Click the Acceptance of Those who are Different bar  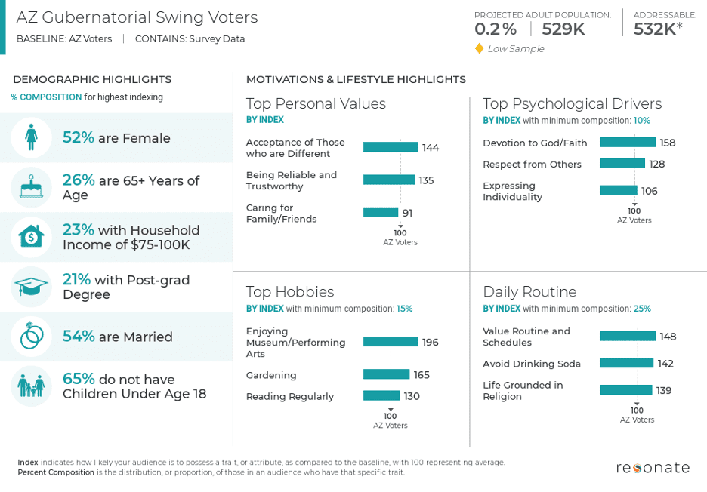(391, 147)
